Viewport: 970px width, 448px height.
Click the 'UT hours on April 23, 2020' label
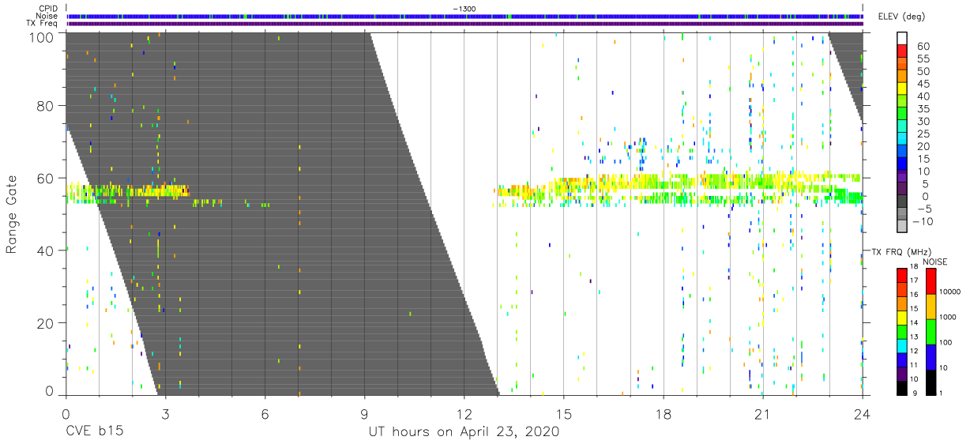click(464, 432)
